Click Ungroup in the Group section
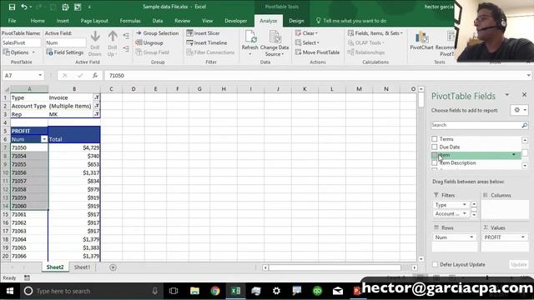534x300 pixels. (x=149, y=42)
